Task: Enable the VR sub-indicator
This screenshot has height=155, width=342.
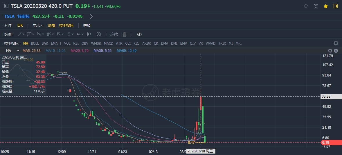Action: pyautogui.click(x=201, y=43)
